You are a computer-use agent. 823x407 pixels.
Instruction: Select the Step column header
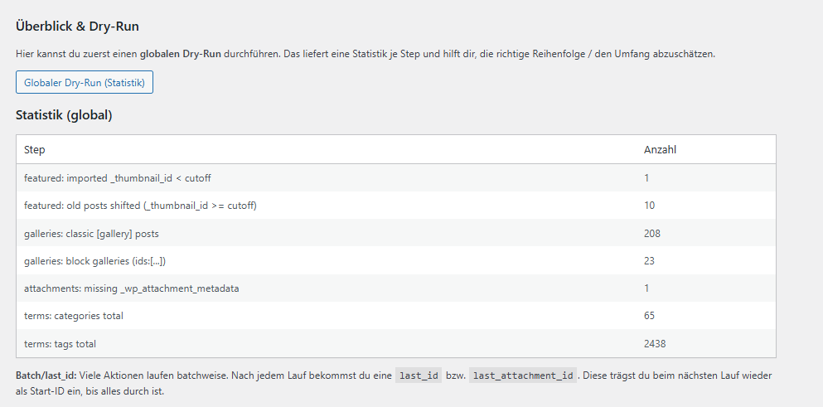[x=35, y=150]
